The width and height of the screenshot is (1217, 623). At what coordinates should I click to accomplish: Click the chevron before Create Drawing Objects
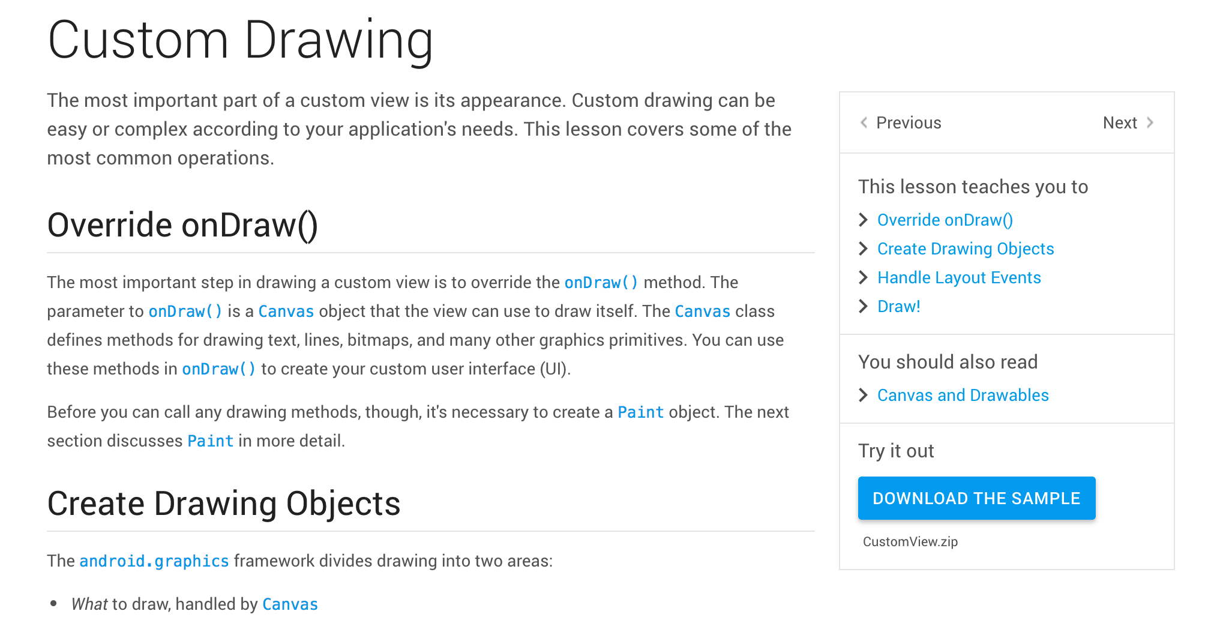864,248
